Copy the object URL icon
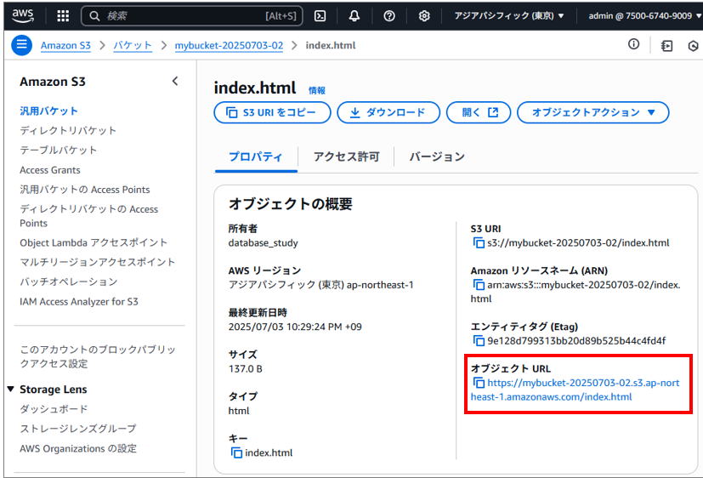This screenshot has height=478, width=703. coord(479,383)
